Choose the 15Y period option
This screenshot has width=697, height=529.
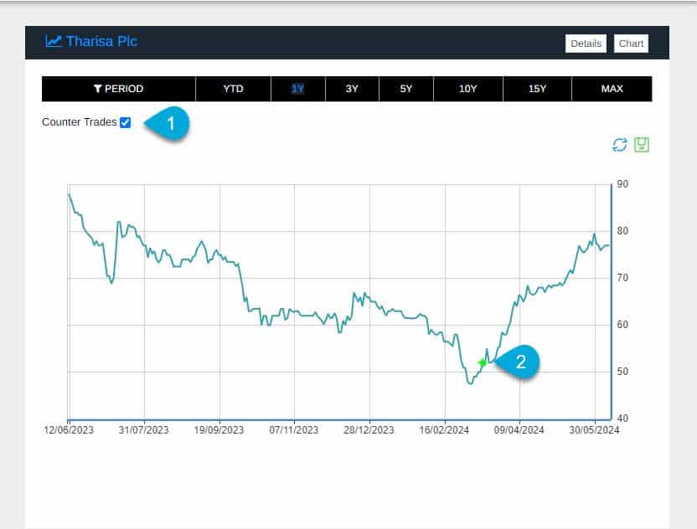537,89
